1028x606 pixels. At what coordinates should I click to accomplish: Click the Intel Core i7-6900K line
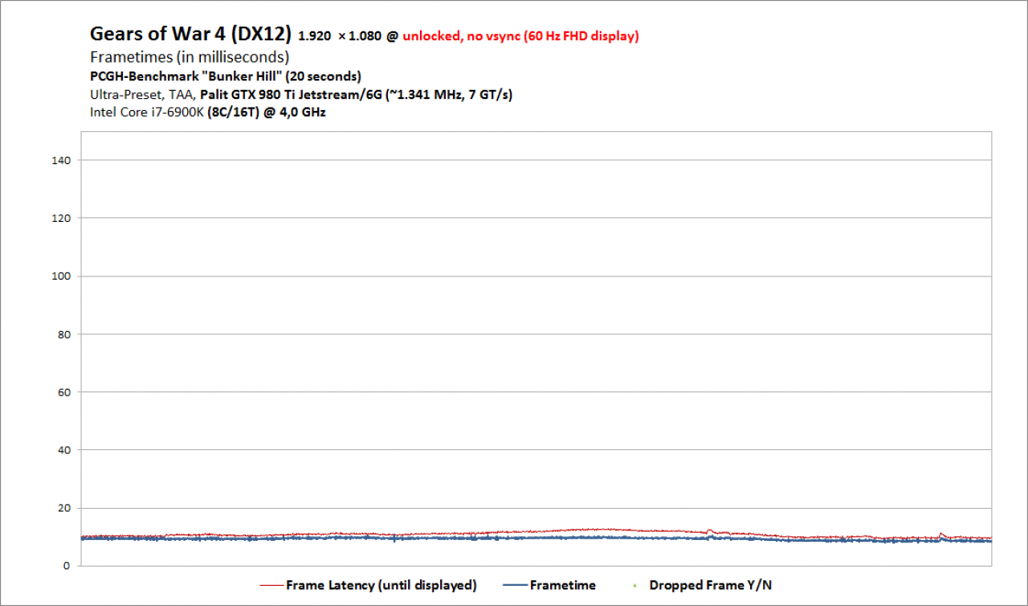click(x=208, y=113)
